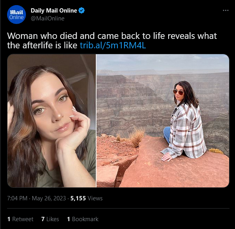Viewport: 235px width, 229px height.
Task: Click the Daily Mail Online display name
Action: coord(54,11)
